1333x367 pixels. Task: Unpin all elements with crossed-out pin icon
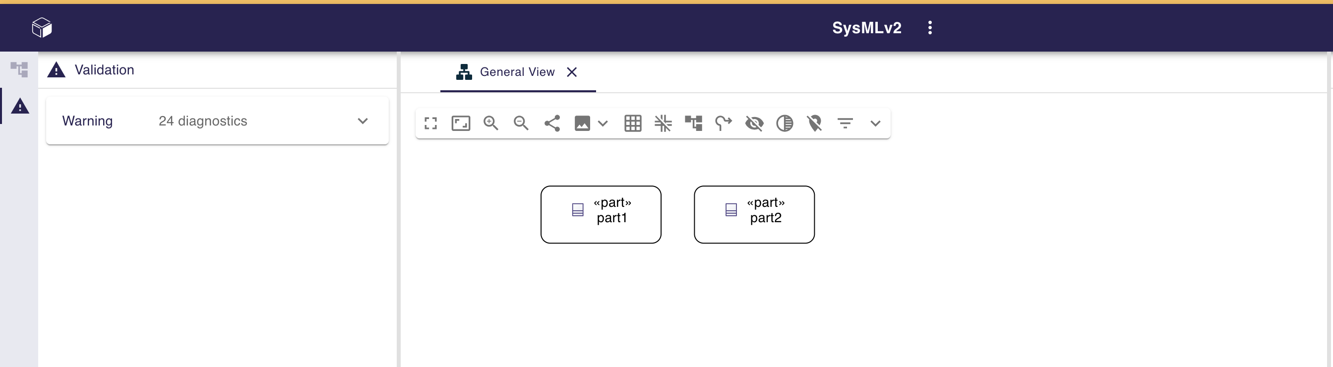(x=814, y=123)
